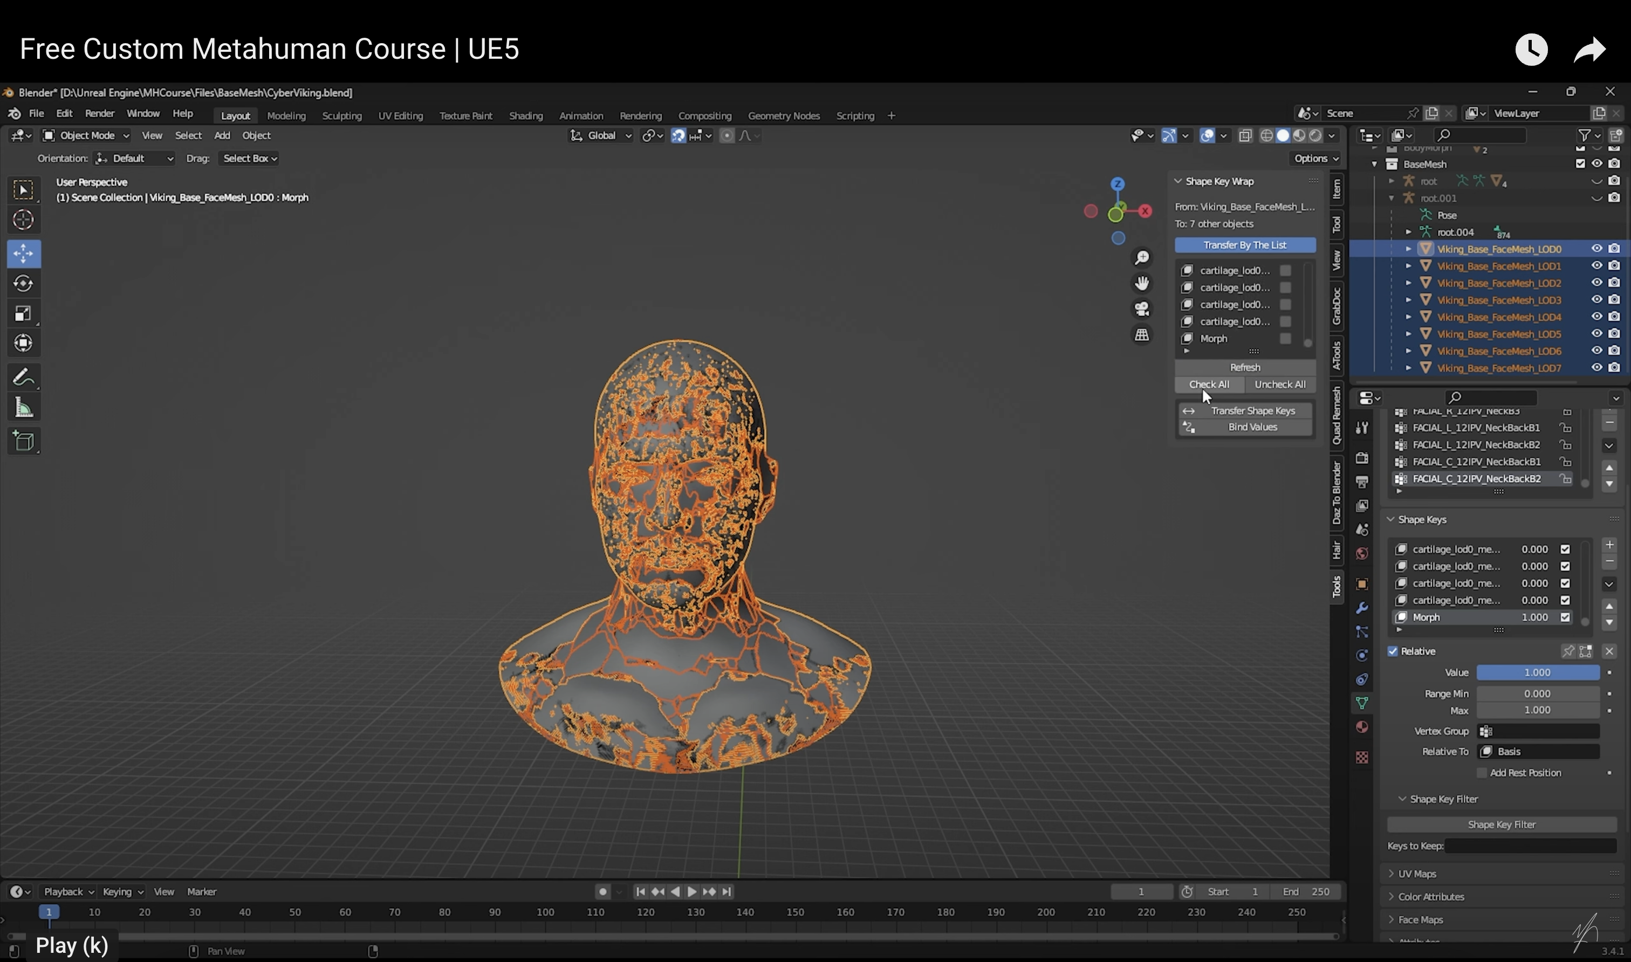Select the Rotate tool in the toolbar
This screenshot has height=962, width=1631.
pyautogui.click(x=24, y=283)
